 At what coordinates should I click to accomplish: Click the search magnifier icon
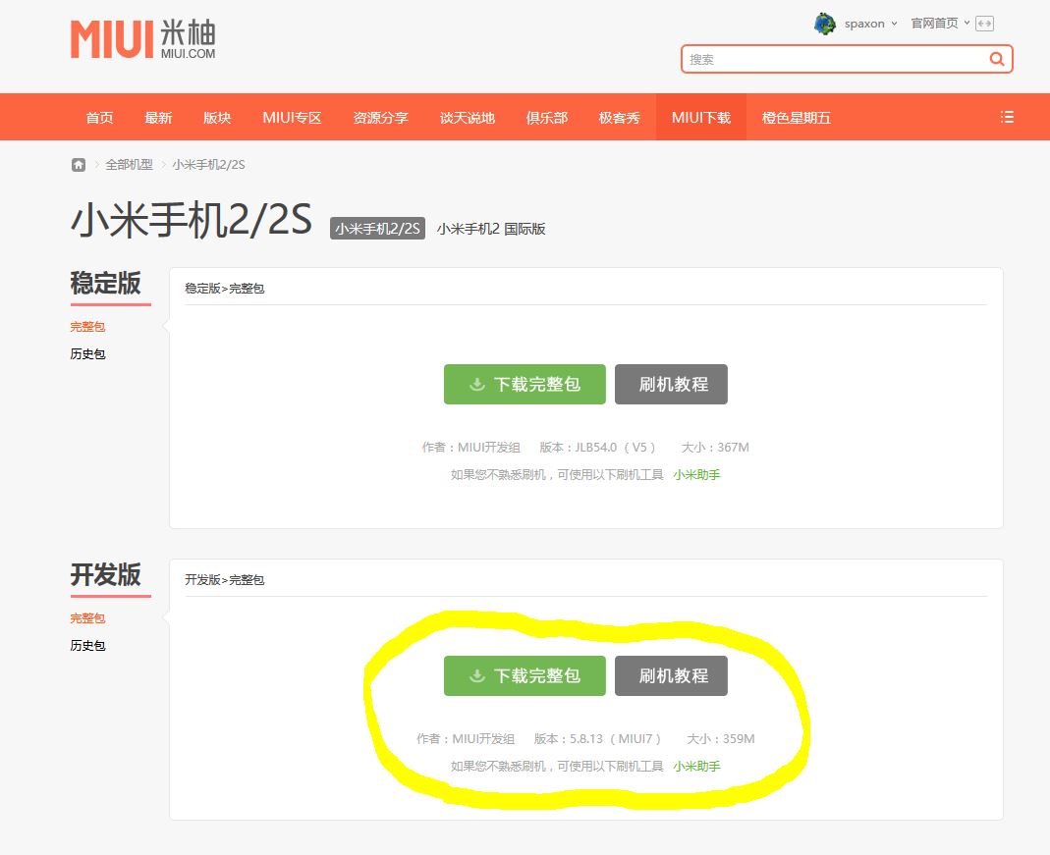[996, 59]
